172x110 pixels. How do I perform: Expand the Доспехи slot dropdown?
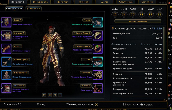tap(19, 33)
